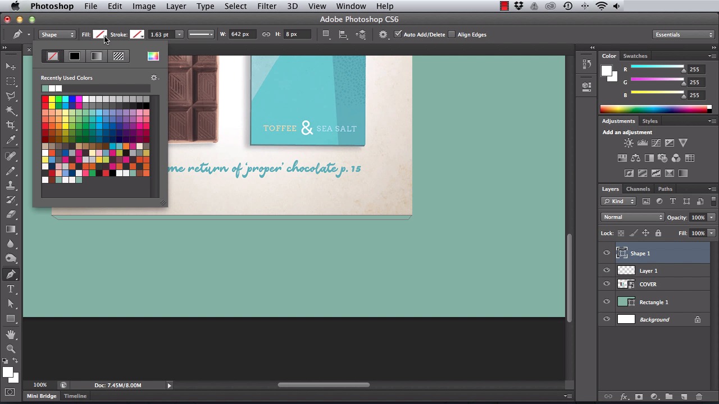Screen dimensions: 719x404
Task: Enable the Align Edges checkbox
Action: pos(452,34)
